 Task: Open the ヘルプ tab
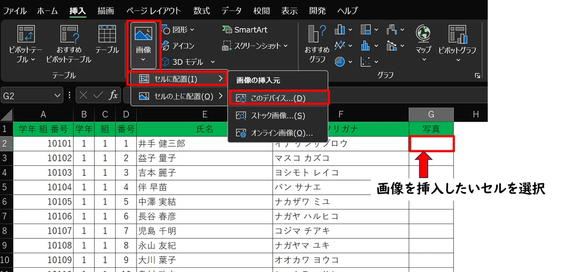[348, 11]
